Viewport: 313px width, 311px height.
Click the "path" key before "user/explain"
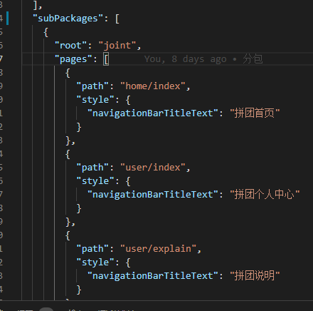(x=92, y=249)
